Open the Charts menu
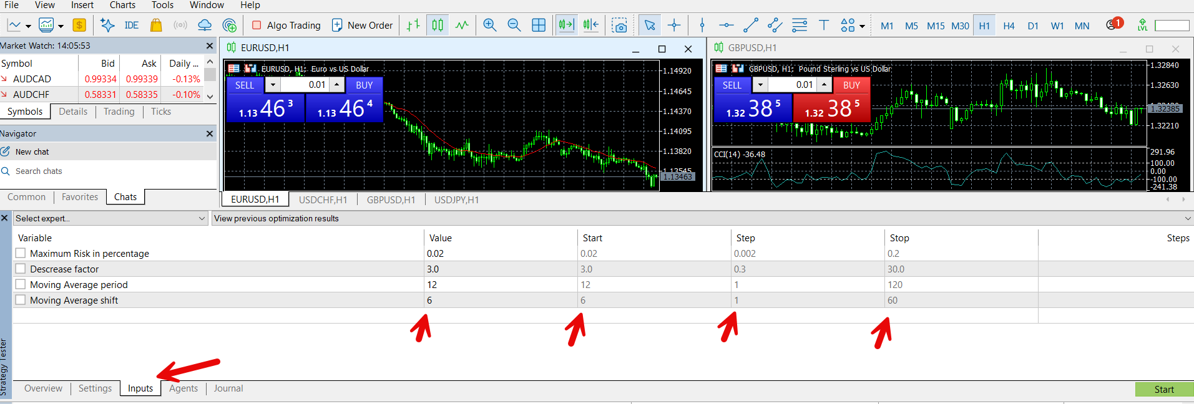The image size is (1194, 404). 122,5
